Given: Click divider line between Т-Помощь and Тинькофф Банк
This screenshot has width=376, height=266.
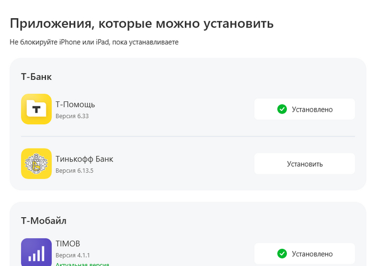Looking at the screenshot, I should tap(188, 136).
